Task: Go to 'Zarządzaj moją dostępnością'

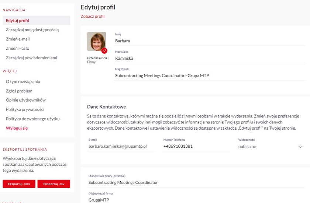Action: click(x=32, y=30)
